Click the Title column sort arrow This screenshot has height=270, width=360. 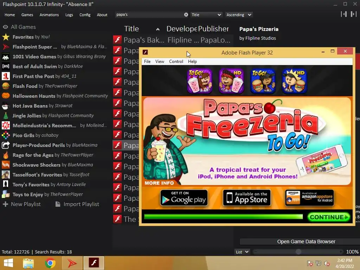tap(158, 30)
